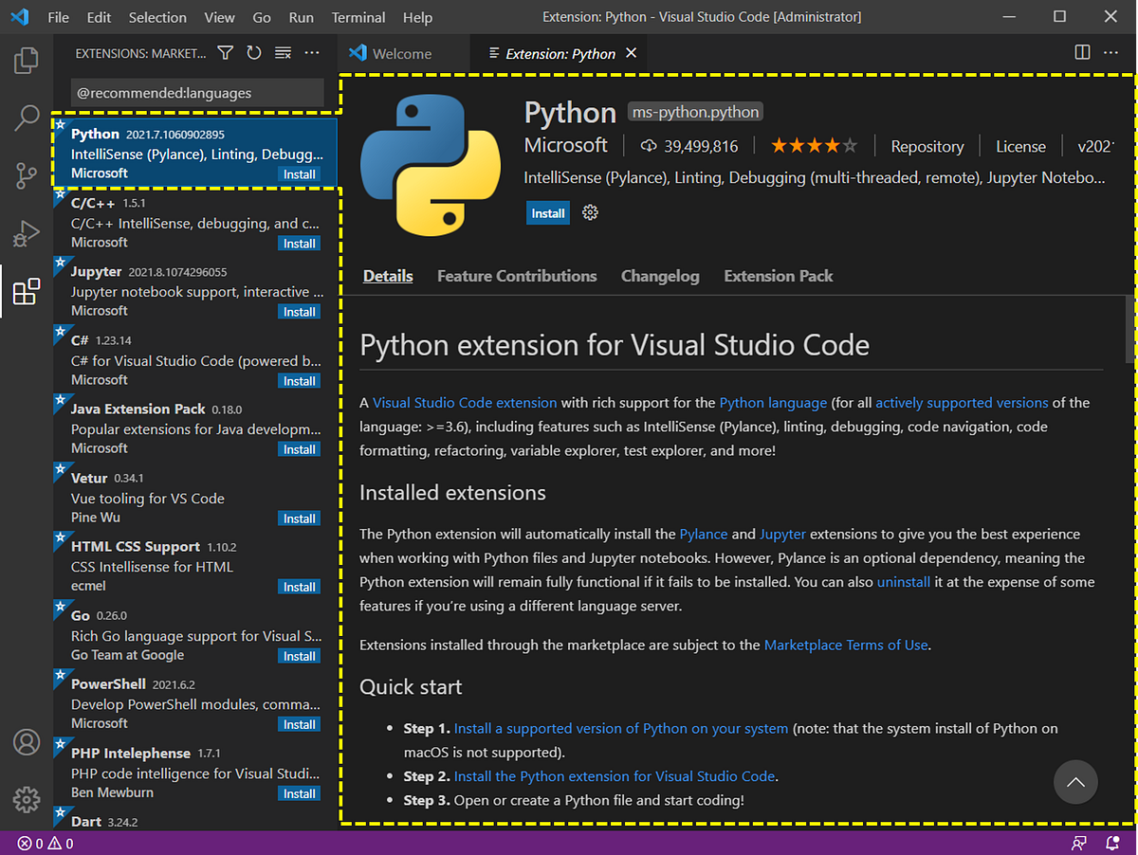This screenshot has width=1138, height=855.
Task: Open Views and More Actions ellipsis in sidebar
Action: (x=312, y=53)
